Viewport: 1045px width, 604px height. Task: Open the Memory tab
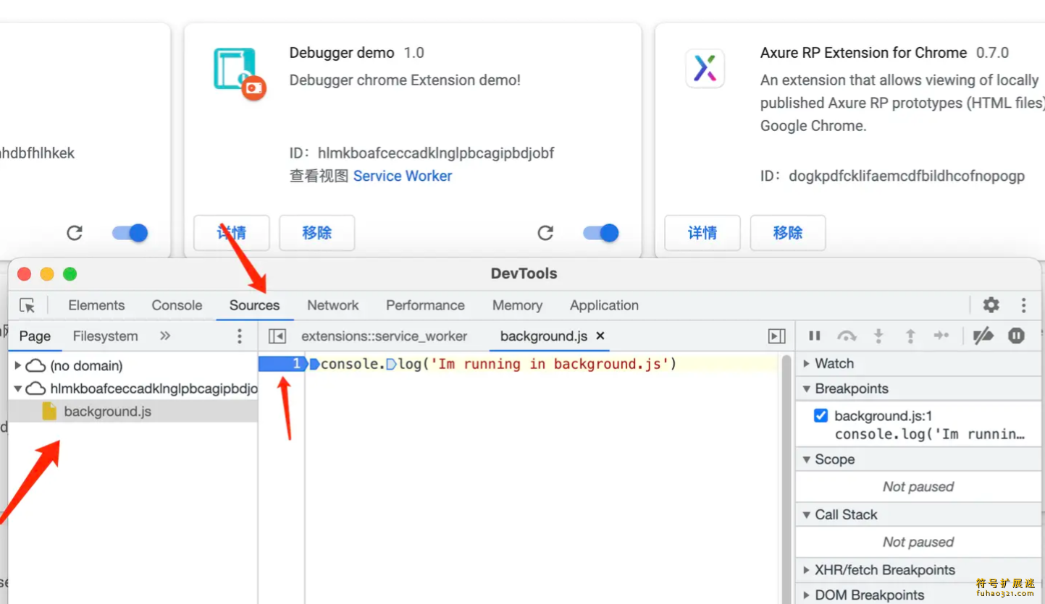517,305
